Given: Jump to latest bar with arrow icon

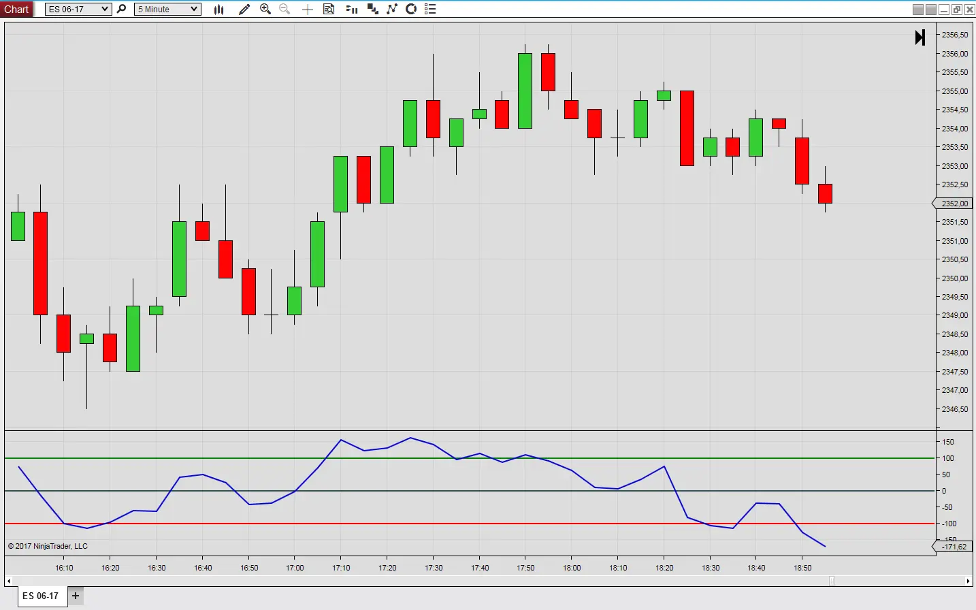Looking at the screenshot, I should 920,37.
